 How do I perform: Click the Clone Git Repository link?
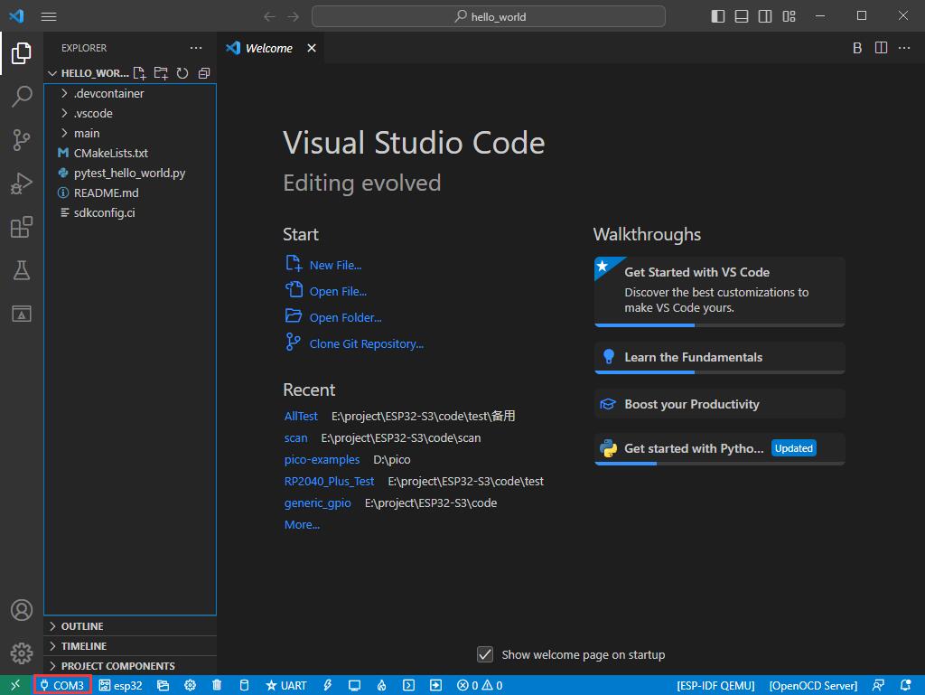(x=366, y=343)
